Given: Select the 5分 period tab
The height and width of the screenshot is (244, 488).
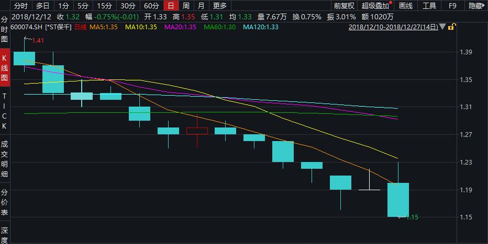Looking at the screenshot, I should (x=83, y=6).
